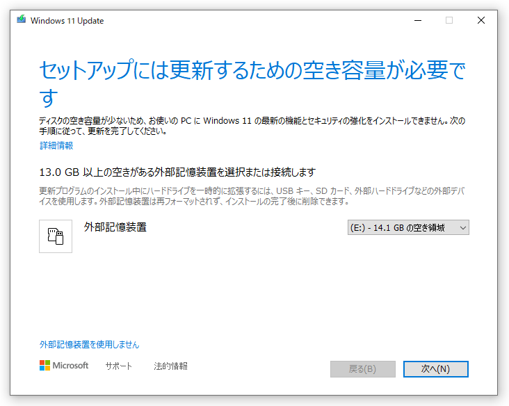Click the Microsoft logo
Image resolution: width=509 pixels, height=406 pixels.
(x=64, y=366)
